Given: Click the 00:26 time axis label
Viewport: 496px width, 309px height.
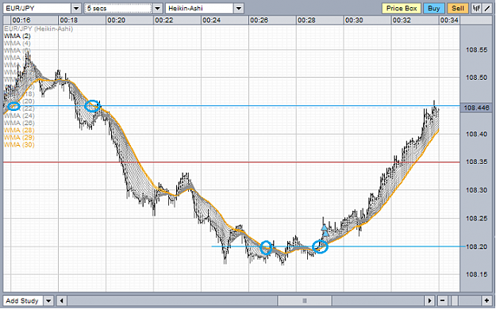Looking at the screenshot, I should tap(259, 21).
